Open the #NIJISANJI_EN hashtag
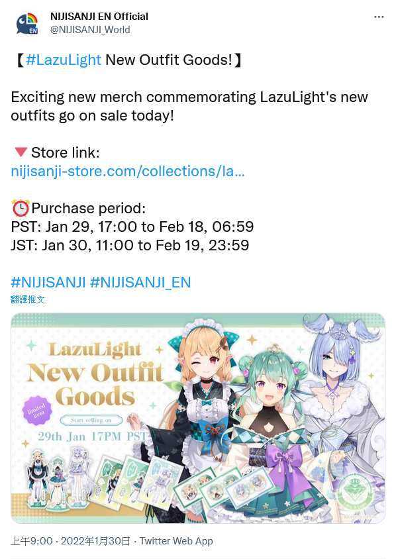396x559 pixels. point(140,282)
